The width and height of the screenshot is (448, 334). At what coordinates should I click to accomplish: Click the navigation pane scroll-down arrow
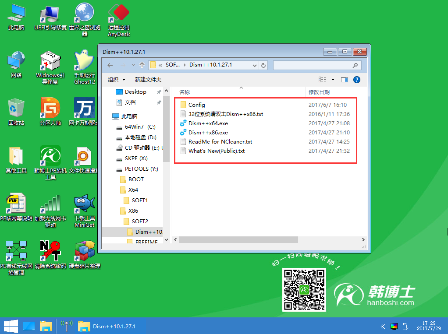click(x=167, y=239)
